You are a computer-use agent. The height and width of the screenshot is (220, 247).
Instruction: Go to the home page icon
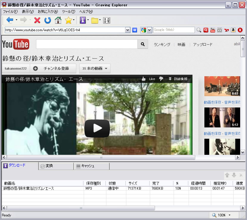click(58, 20)
